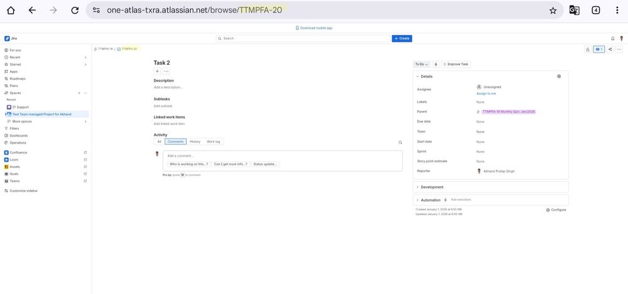Switch to the History tab

[195, 142]
